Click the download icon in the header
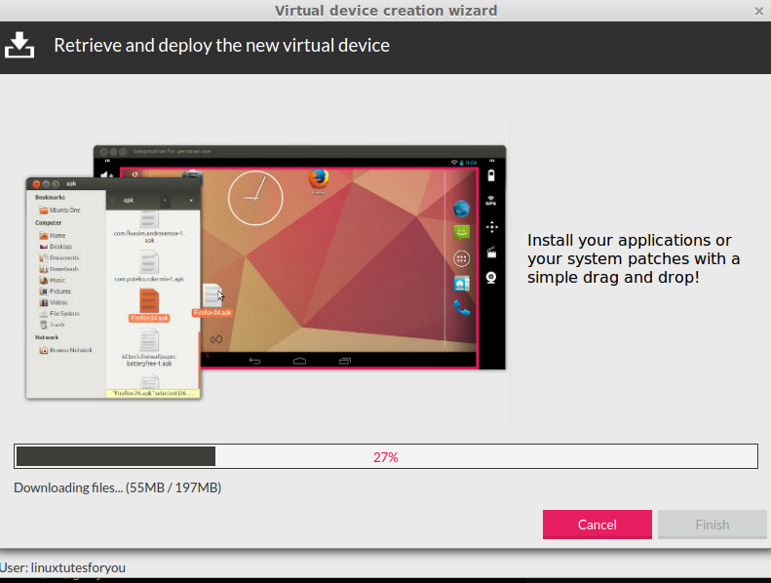This screenshot has width=771, height=583. [19, 45]
